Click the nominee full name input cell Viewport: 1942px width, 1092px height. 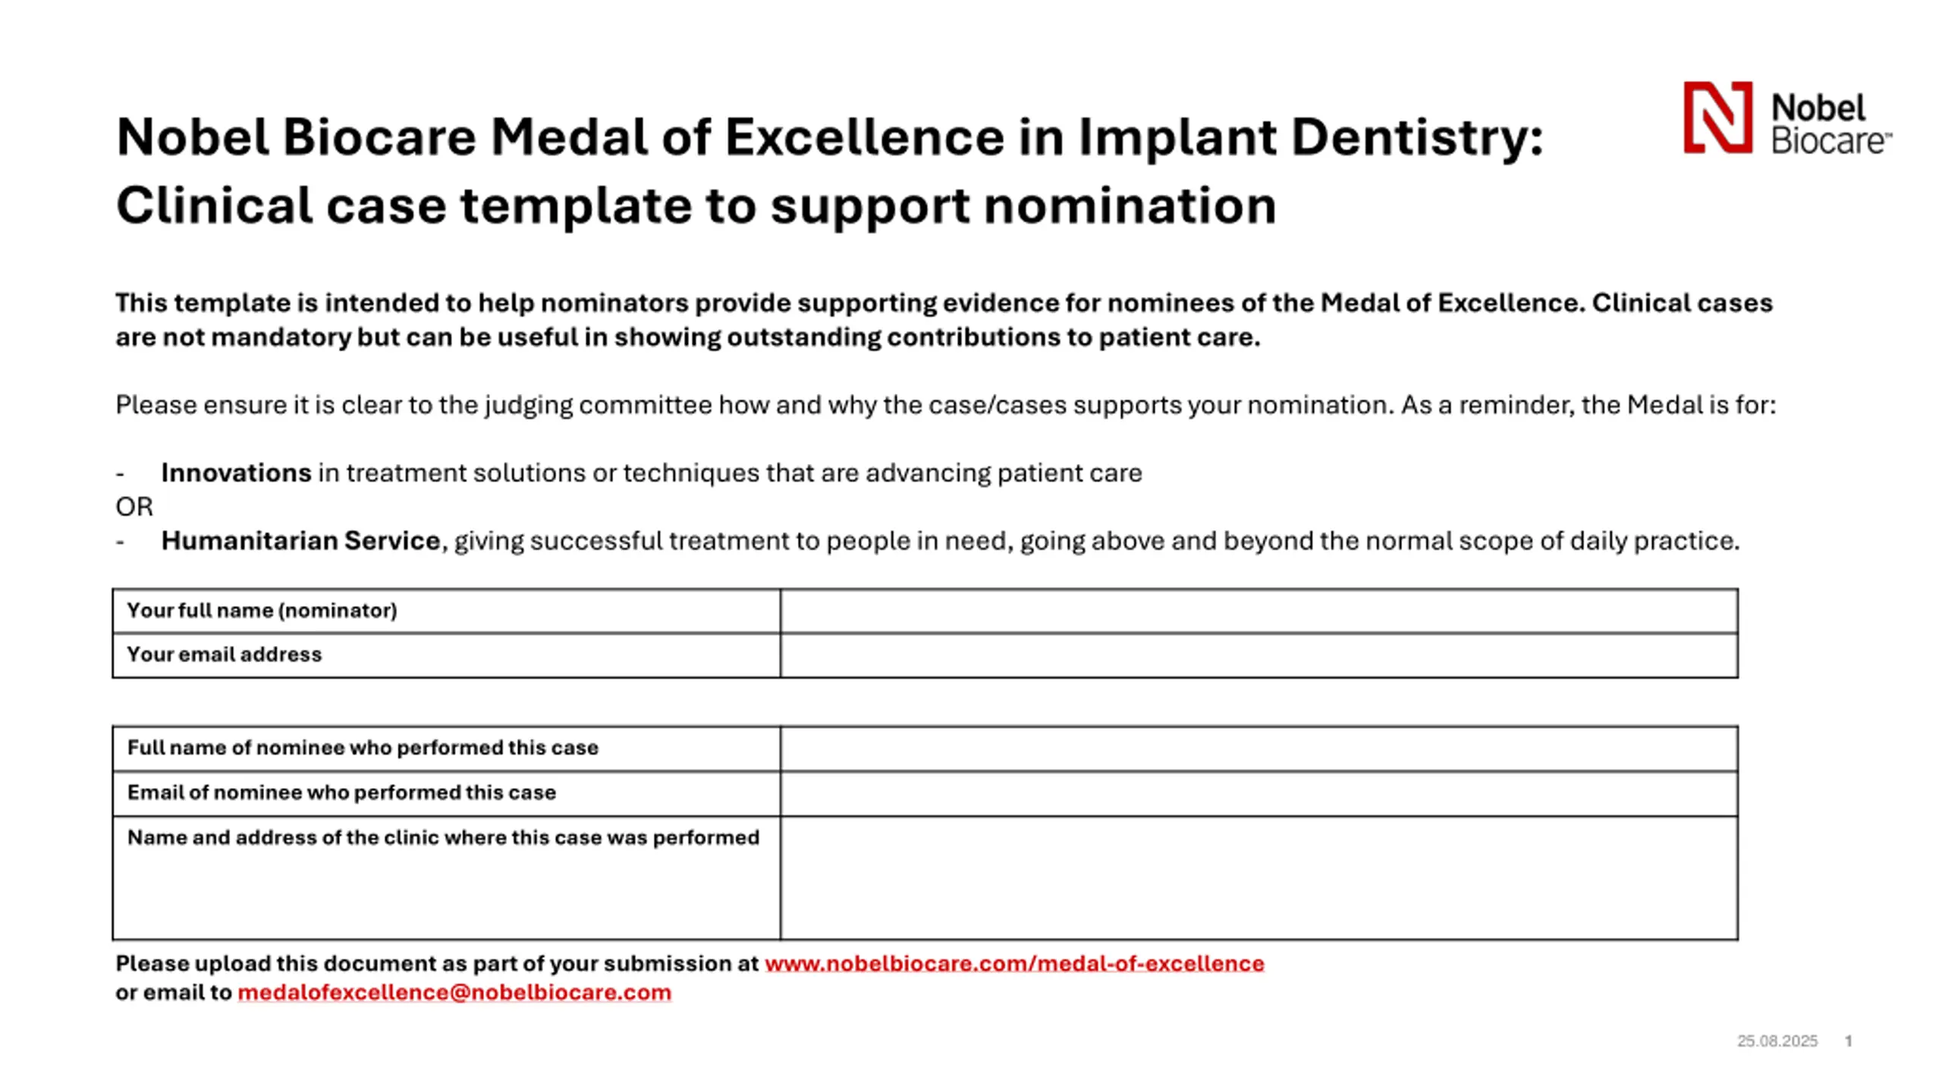tap(1259, 748)
